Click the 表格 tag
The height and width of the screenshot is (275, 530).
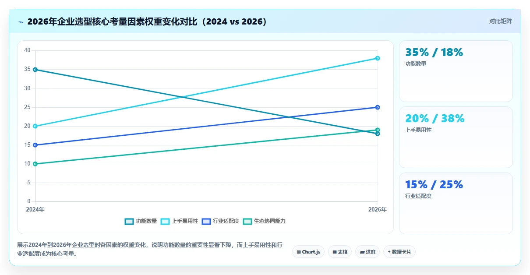pos(340,252)
